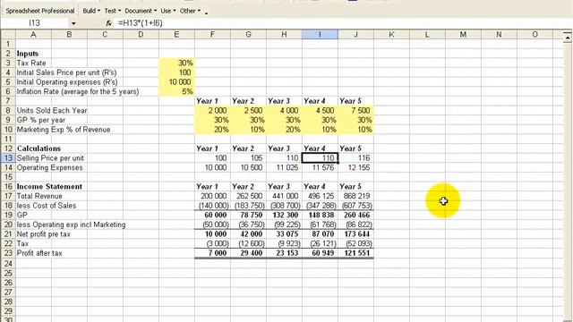Select column header F
The image size is (573, 322).
[212, 34]
